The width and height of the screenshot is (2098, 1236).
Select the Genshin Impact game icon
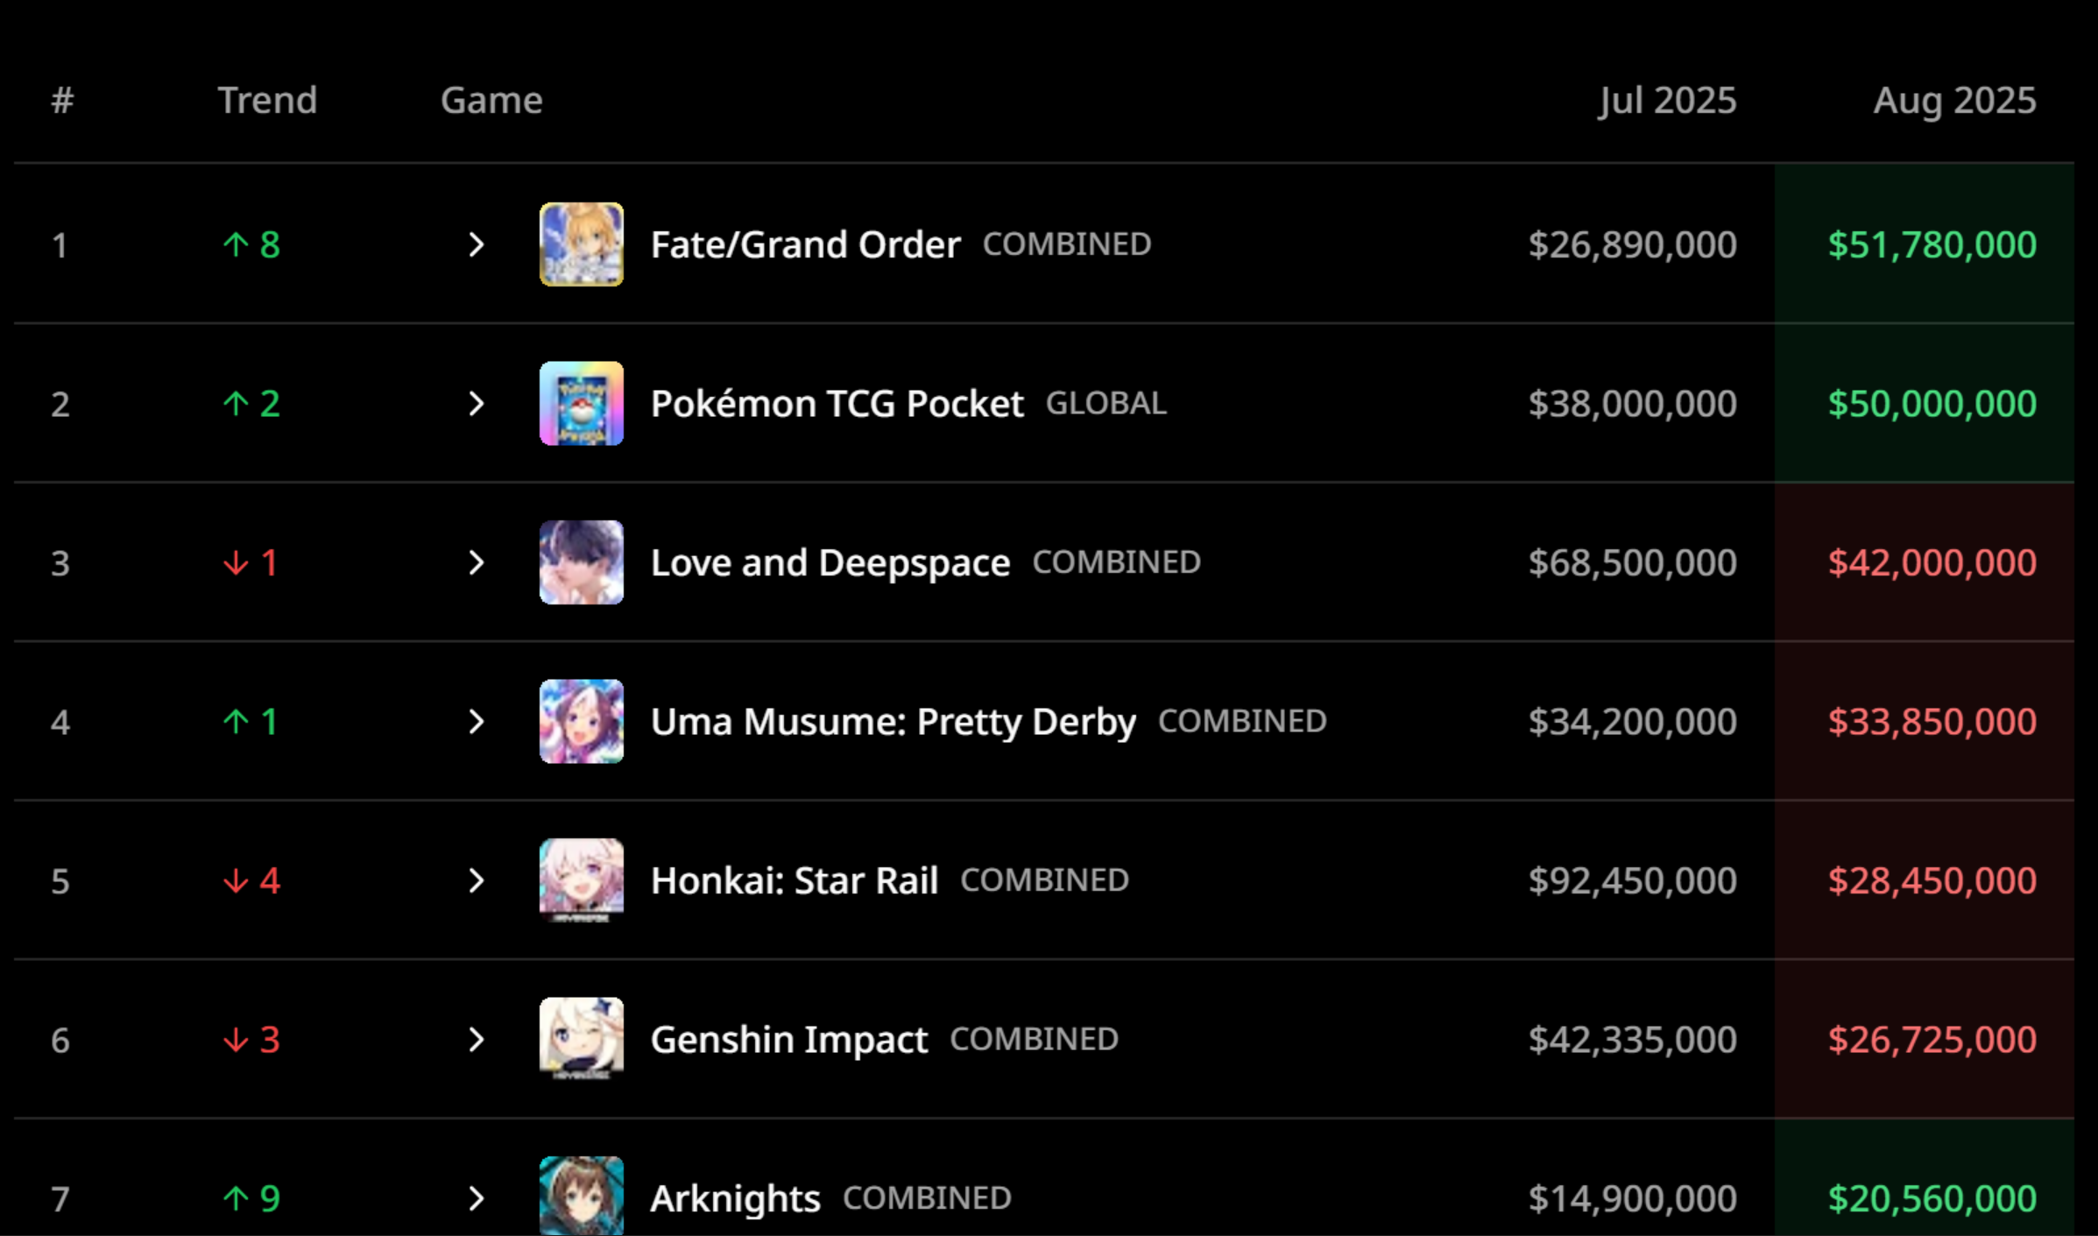[x=582, y=1040]
